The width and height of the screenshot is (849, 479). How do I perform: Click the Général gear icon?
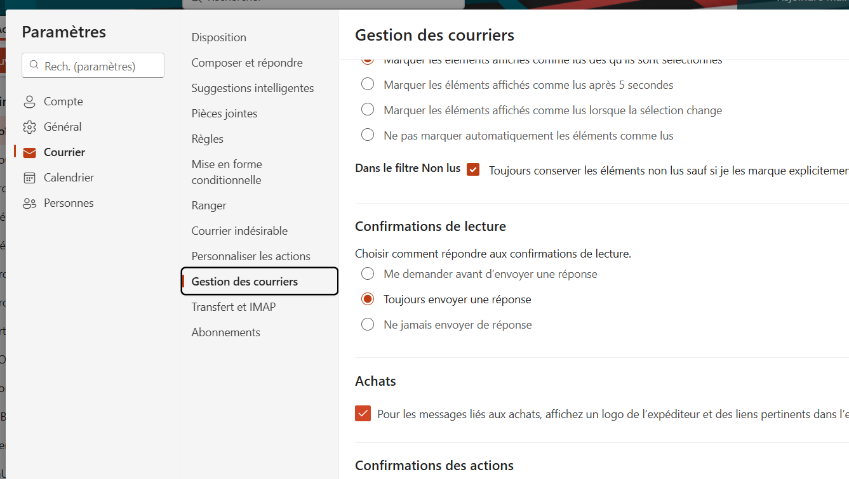29,127
